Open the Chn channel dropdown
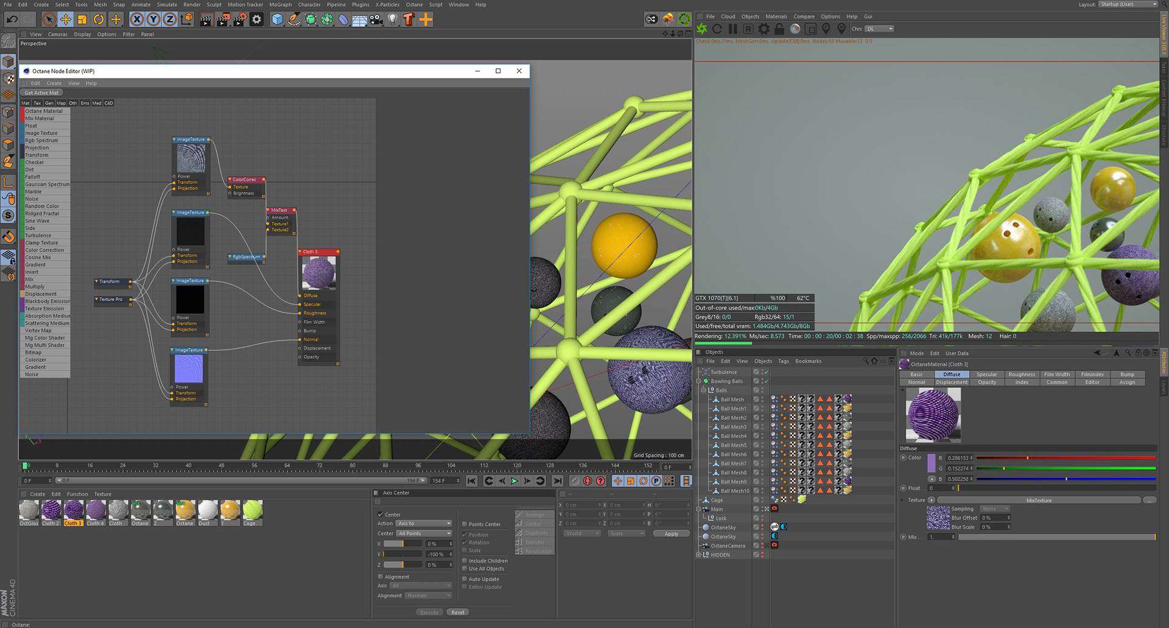Viewport: 1169px width, 628px height. tap(879, 29)
